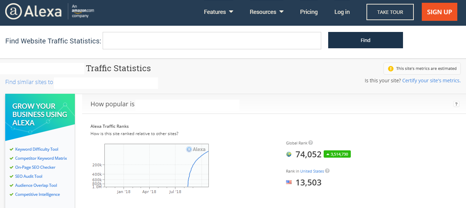The height and width of the screenshot is (208, 466).
Task: Click the checkmark beside SEO Audit Tool
Action: click(x=11, y=176)
